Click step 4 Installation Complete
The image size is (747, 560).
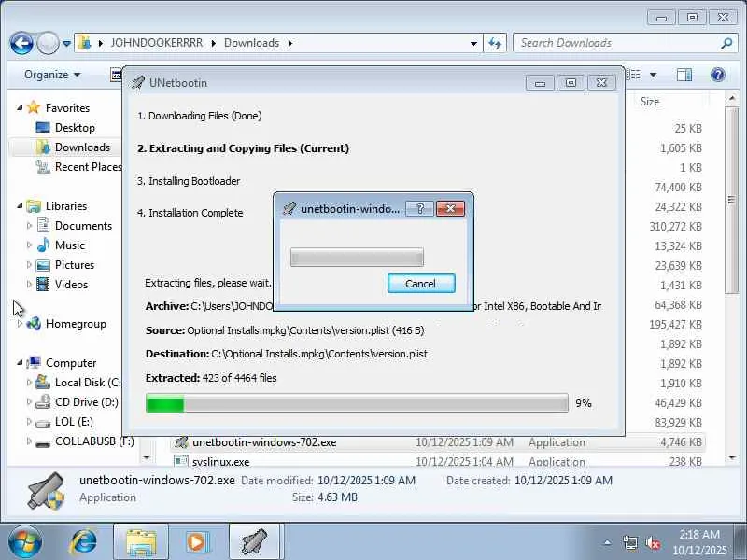[190, 213]
